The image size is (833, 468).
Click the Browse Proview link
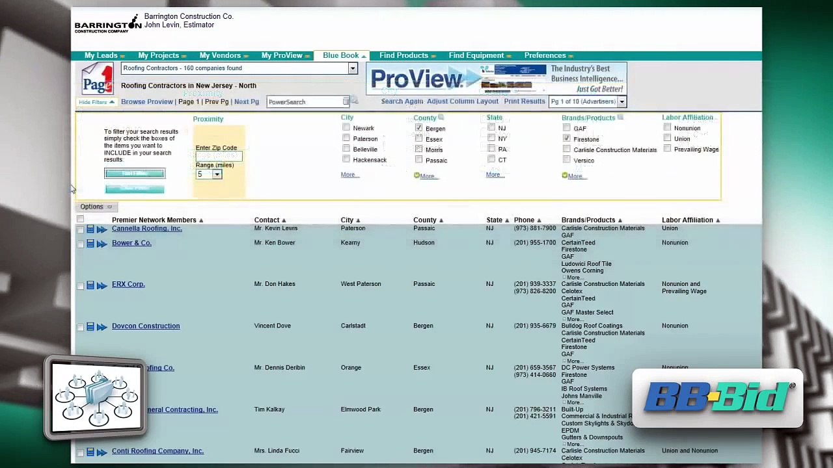point(147,102)
